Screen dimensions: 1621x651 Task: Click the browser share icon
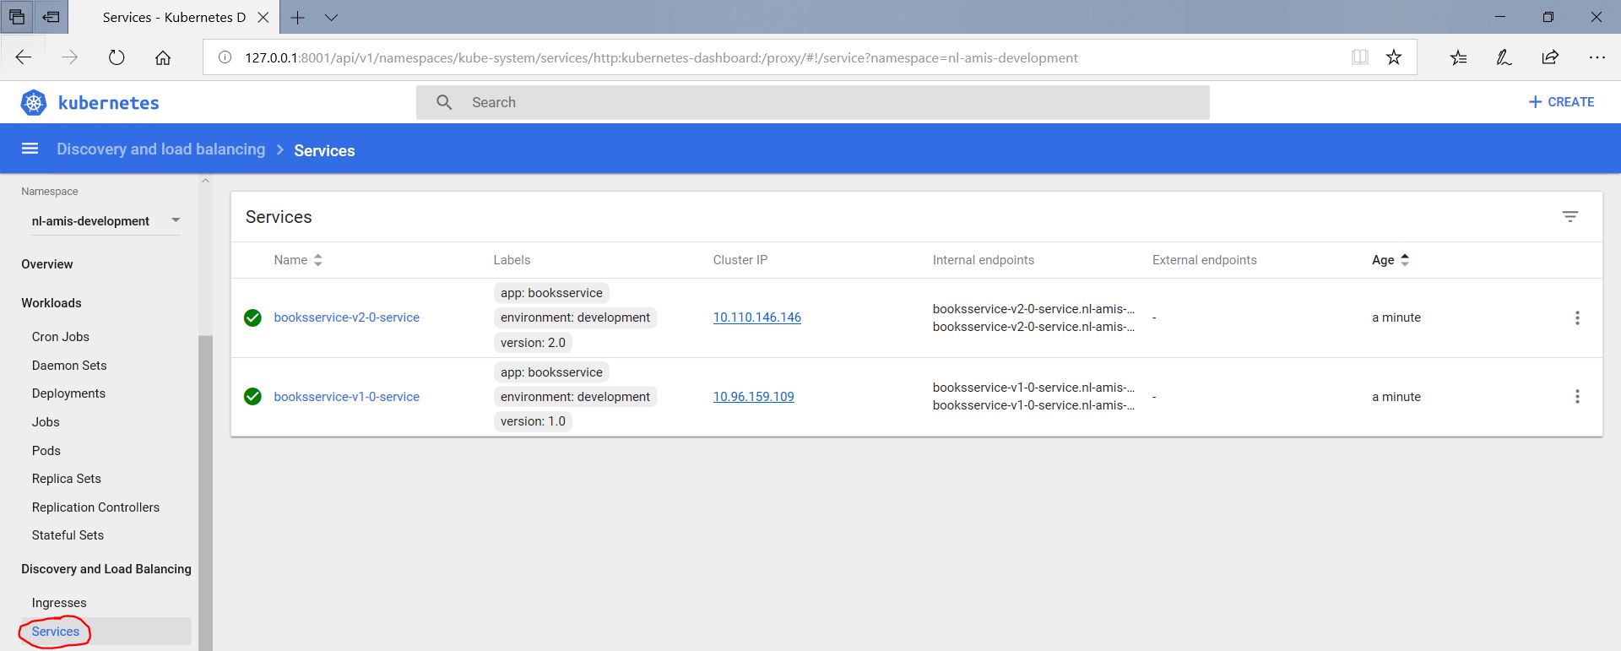click(x=1550, y=57)
